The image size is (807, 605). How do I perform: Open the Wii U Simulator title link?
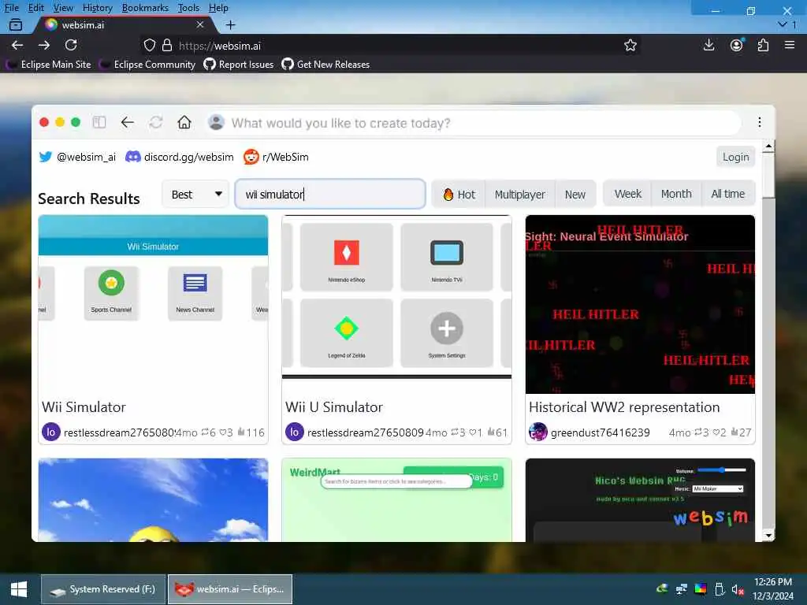334,407
